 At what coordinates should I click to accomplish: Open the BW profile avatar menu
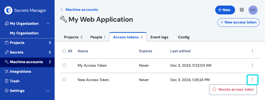[x=253, y=10]
